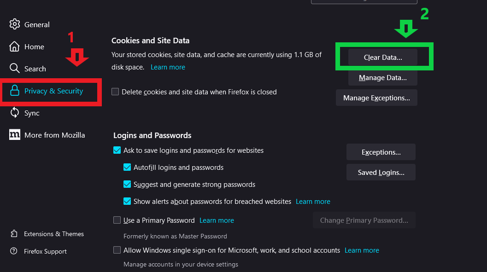Select the Privacy & Security category
The image size is (487, 272).
point(53,91)
